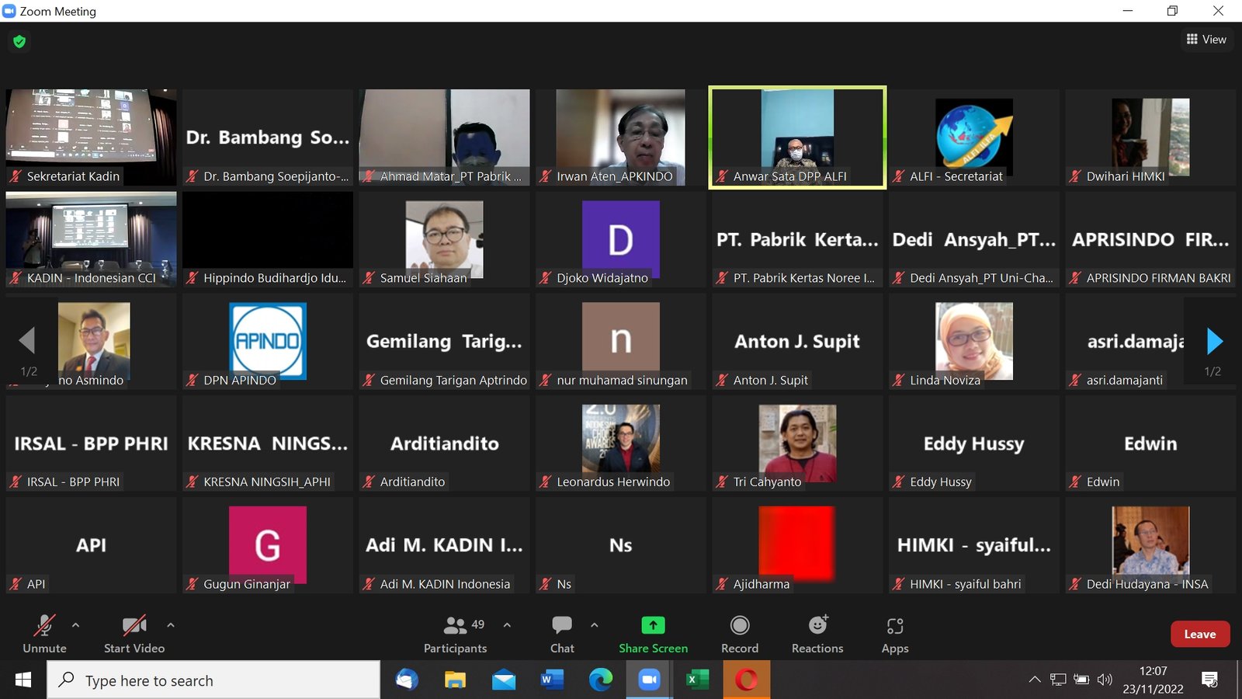Open Word from the taskbar

[552, 680]
